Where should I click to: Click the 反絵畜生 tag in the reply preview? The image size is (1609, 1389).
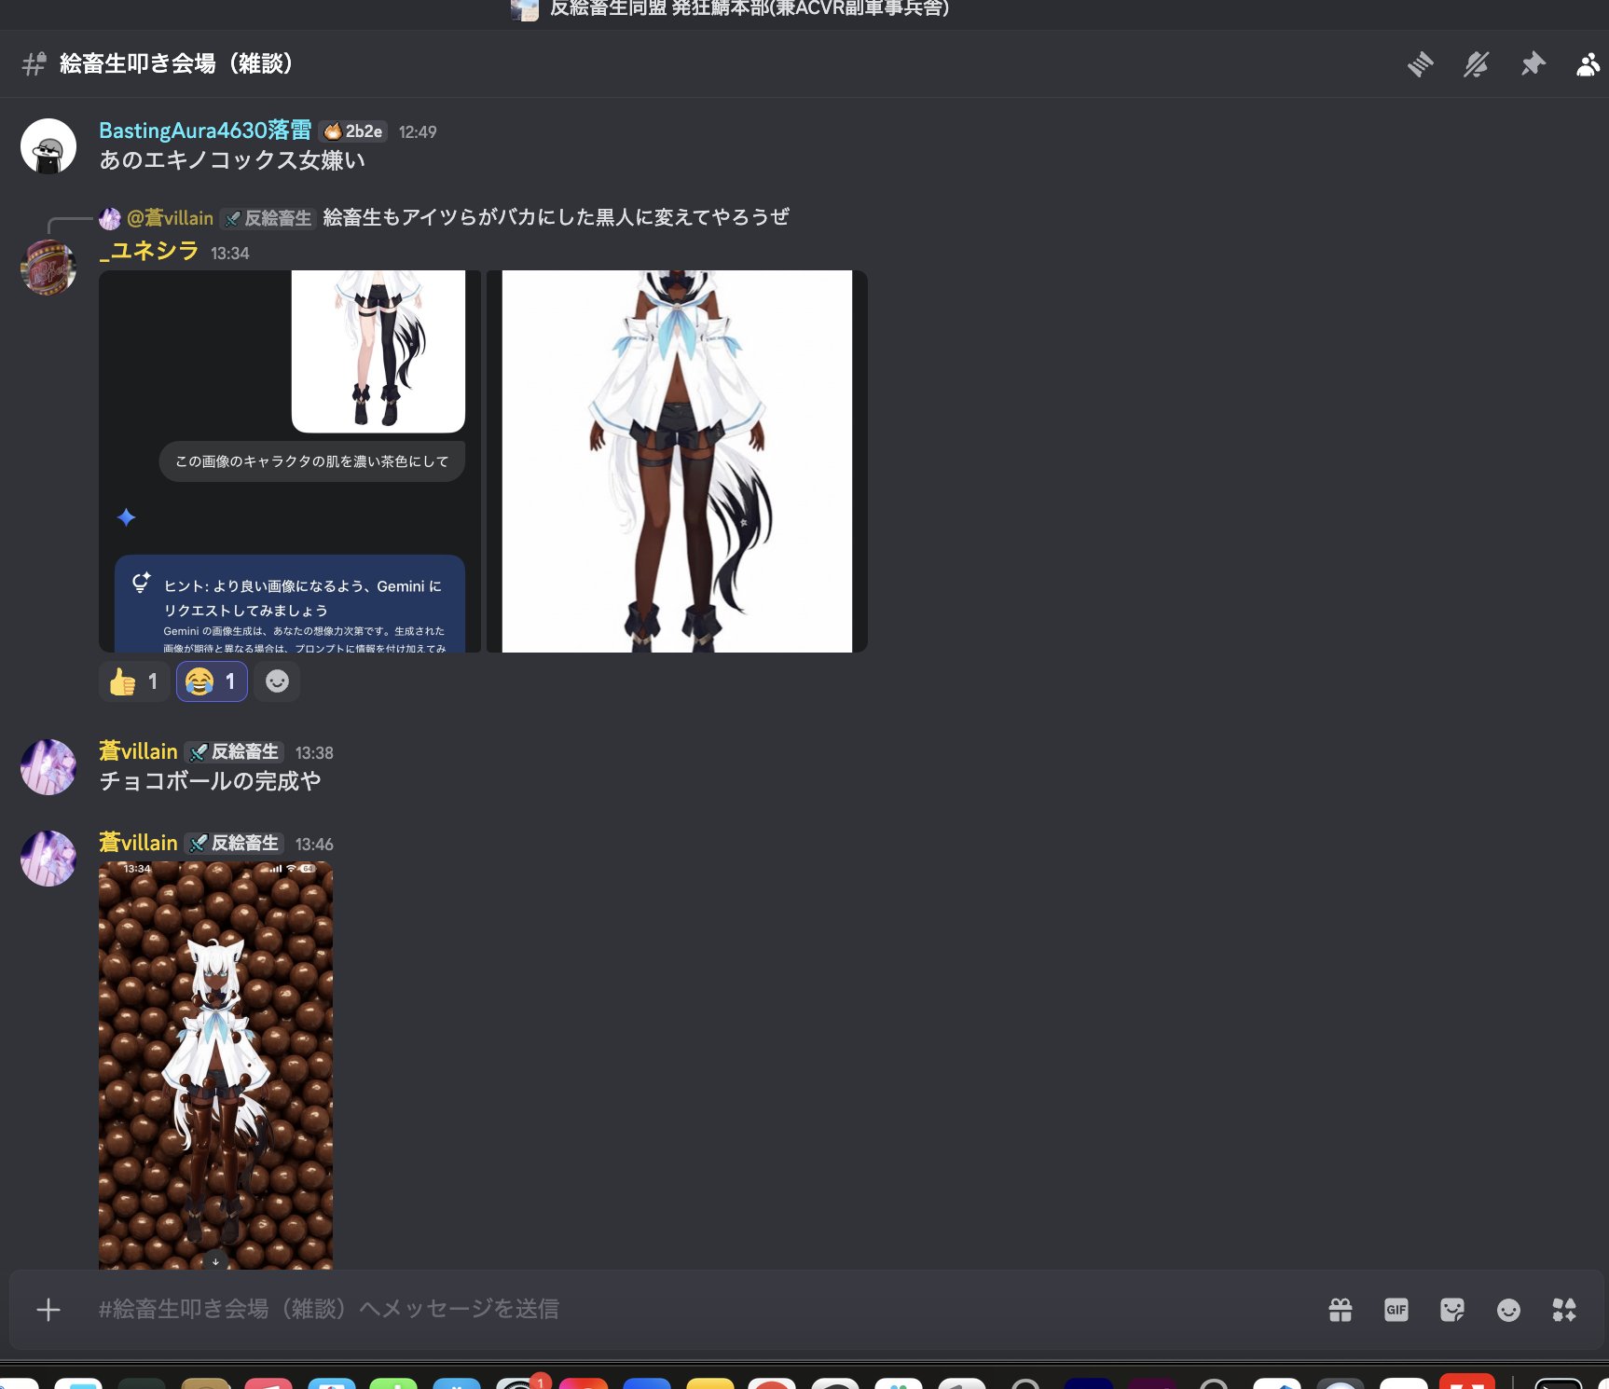(x=268, y=218)
